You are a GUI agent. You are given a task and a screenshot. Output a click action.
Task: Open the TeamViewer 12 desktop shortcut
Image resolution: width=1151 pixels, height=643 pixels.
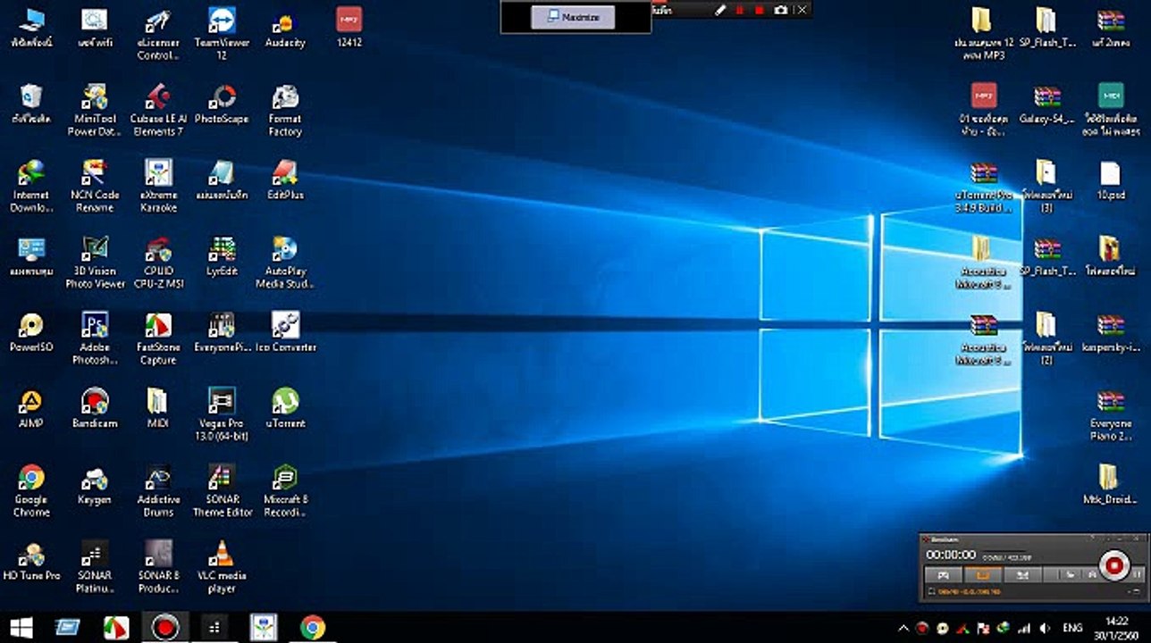(222, 33)
